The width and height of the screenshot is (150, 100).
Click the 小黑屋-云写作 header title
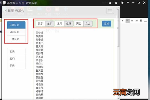point(14,11)
